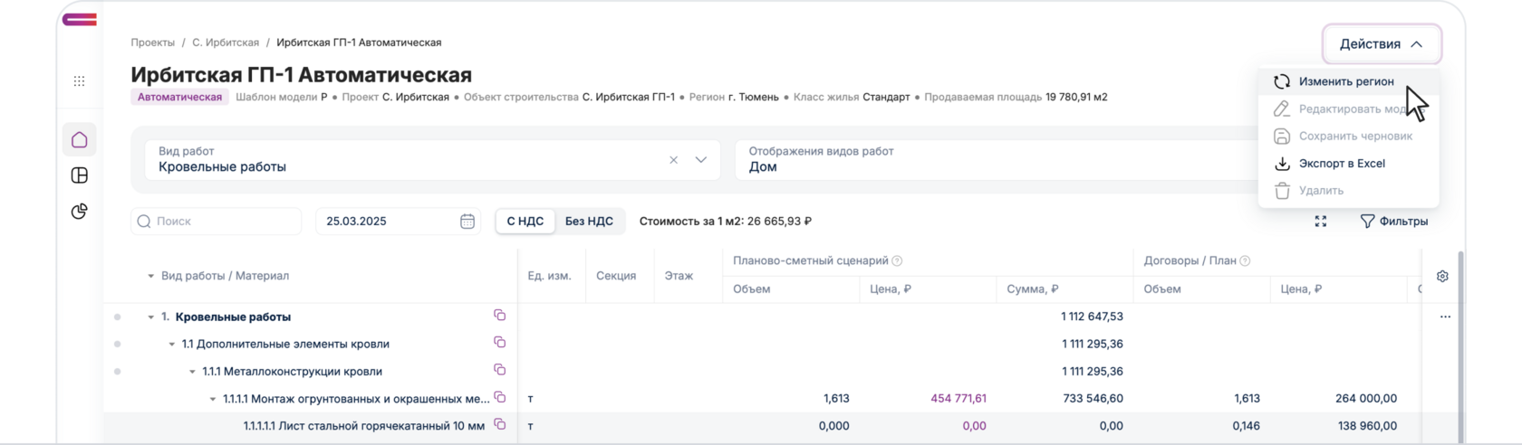
Task: Open the Фильтры button
Action: pos(1394,221)
